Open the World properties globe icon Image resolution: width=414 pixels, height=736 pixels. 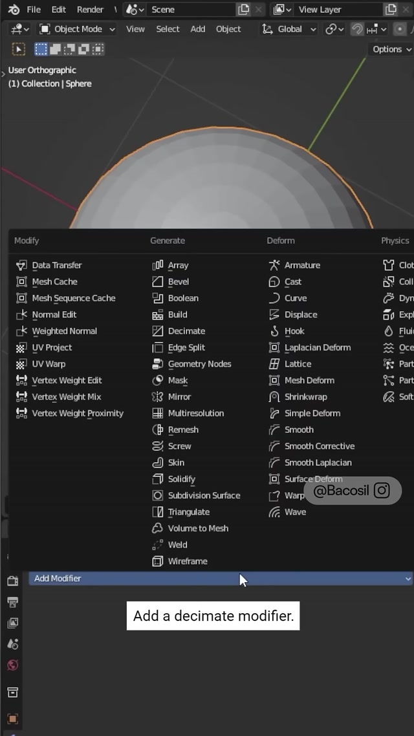pyautogui.click(x=12, y=666)
